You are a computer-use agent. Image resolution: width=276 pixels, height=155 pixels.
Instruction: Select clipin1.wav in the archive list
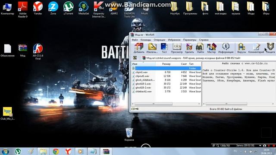tap(166, 72)
